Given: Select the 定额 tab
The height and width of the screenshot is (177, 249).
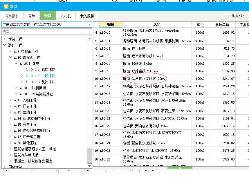Looking at the screenshot, I should pyautogui.click(x=48, y=16).
